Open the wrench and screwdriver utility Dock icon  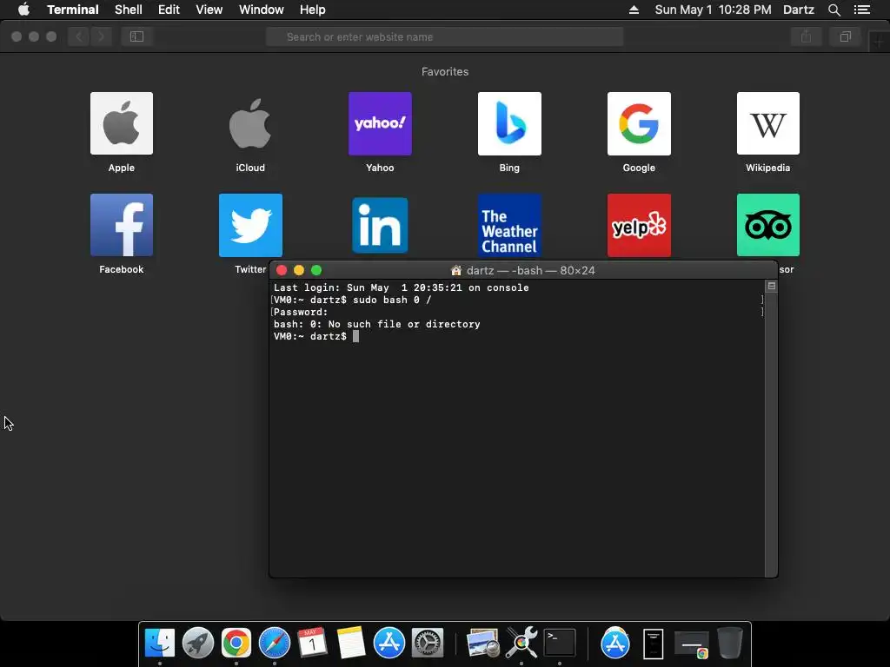pyautogui.click(x=521, y=643)
